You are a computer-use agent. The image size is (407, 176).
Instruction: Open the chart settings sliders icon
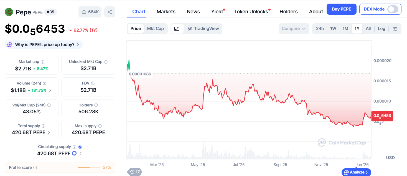pos(395,29)
